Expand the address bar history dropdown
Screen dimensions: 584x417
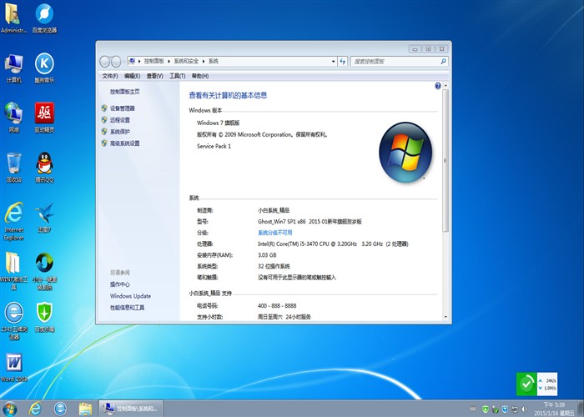331,61
